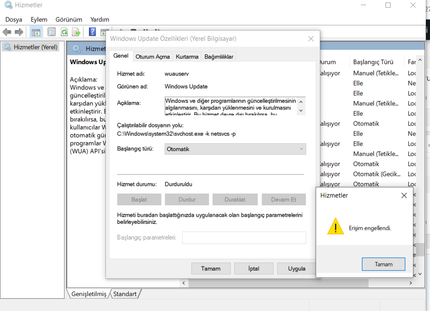Open the Yardım menu

coord(100,20)
